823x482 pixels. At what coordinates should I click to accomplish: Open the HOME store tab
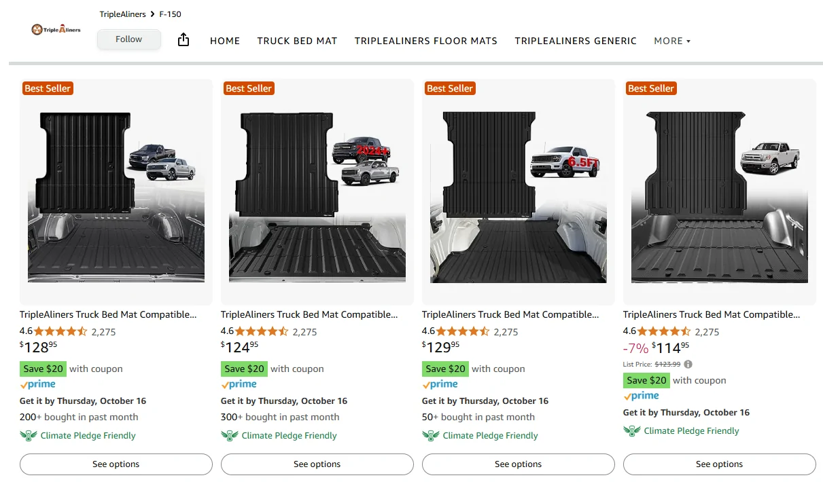[x=225, y=41]
